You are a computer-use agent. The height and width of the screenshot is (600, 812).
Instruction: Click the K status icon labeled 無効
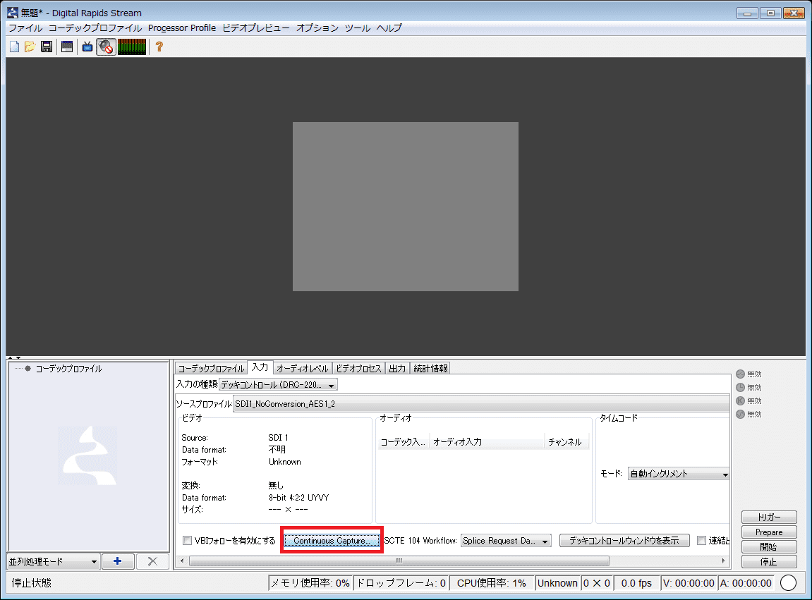point(741,400)
